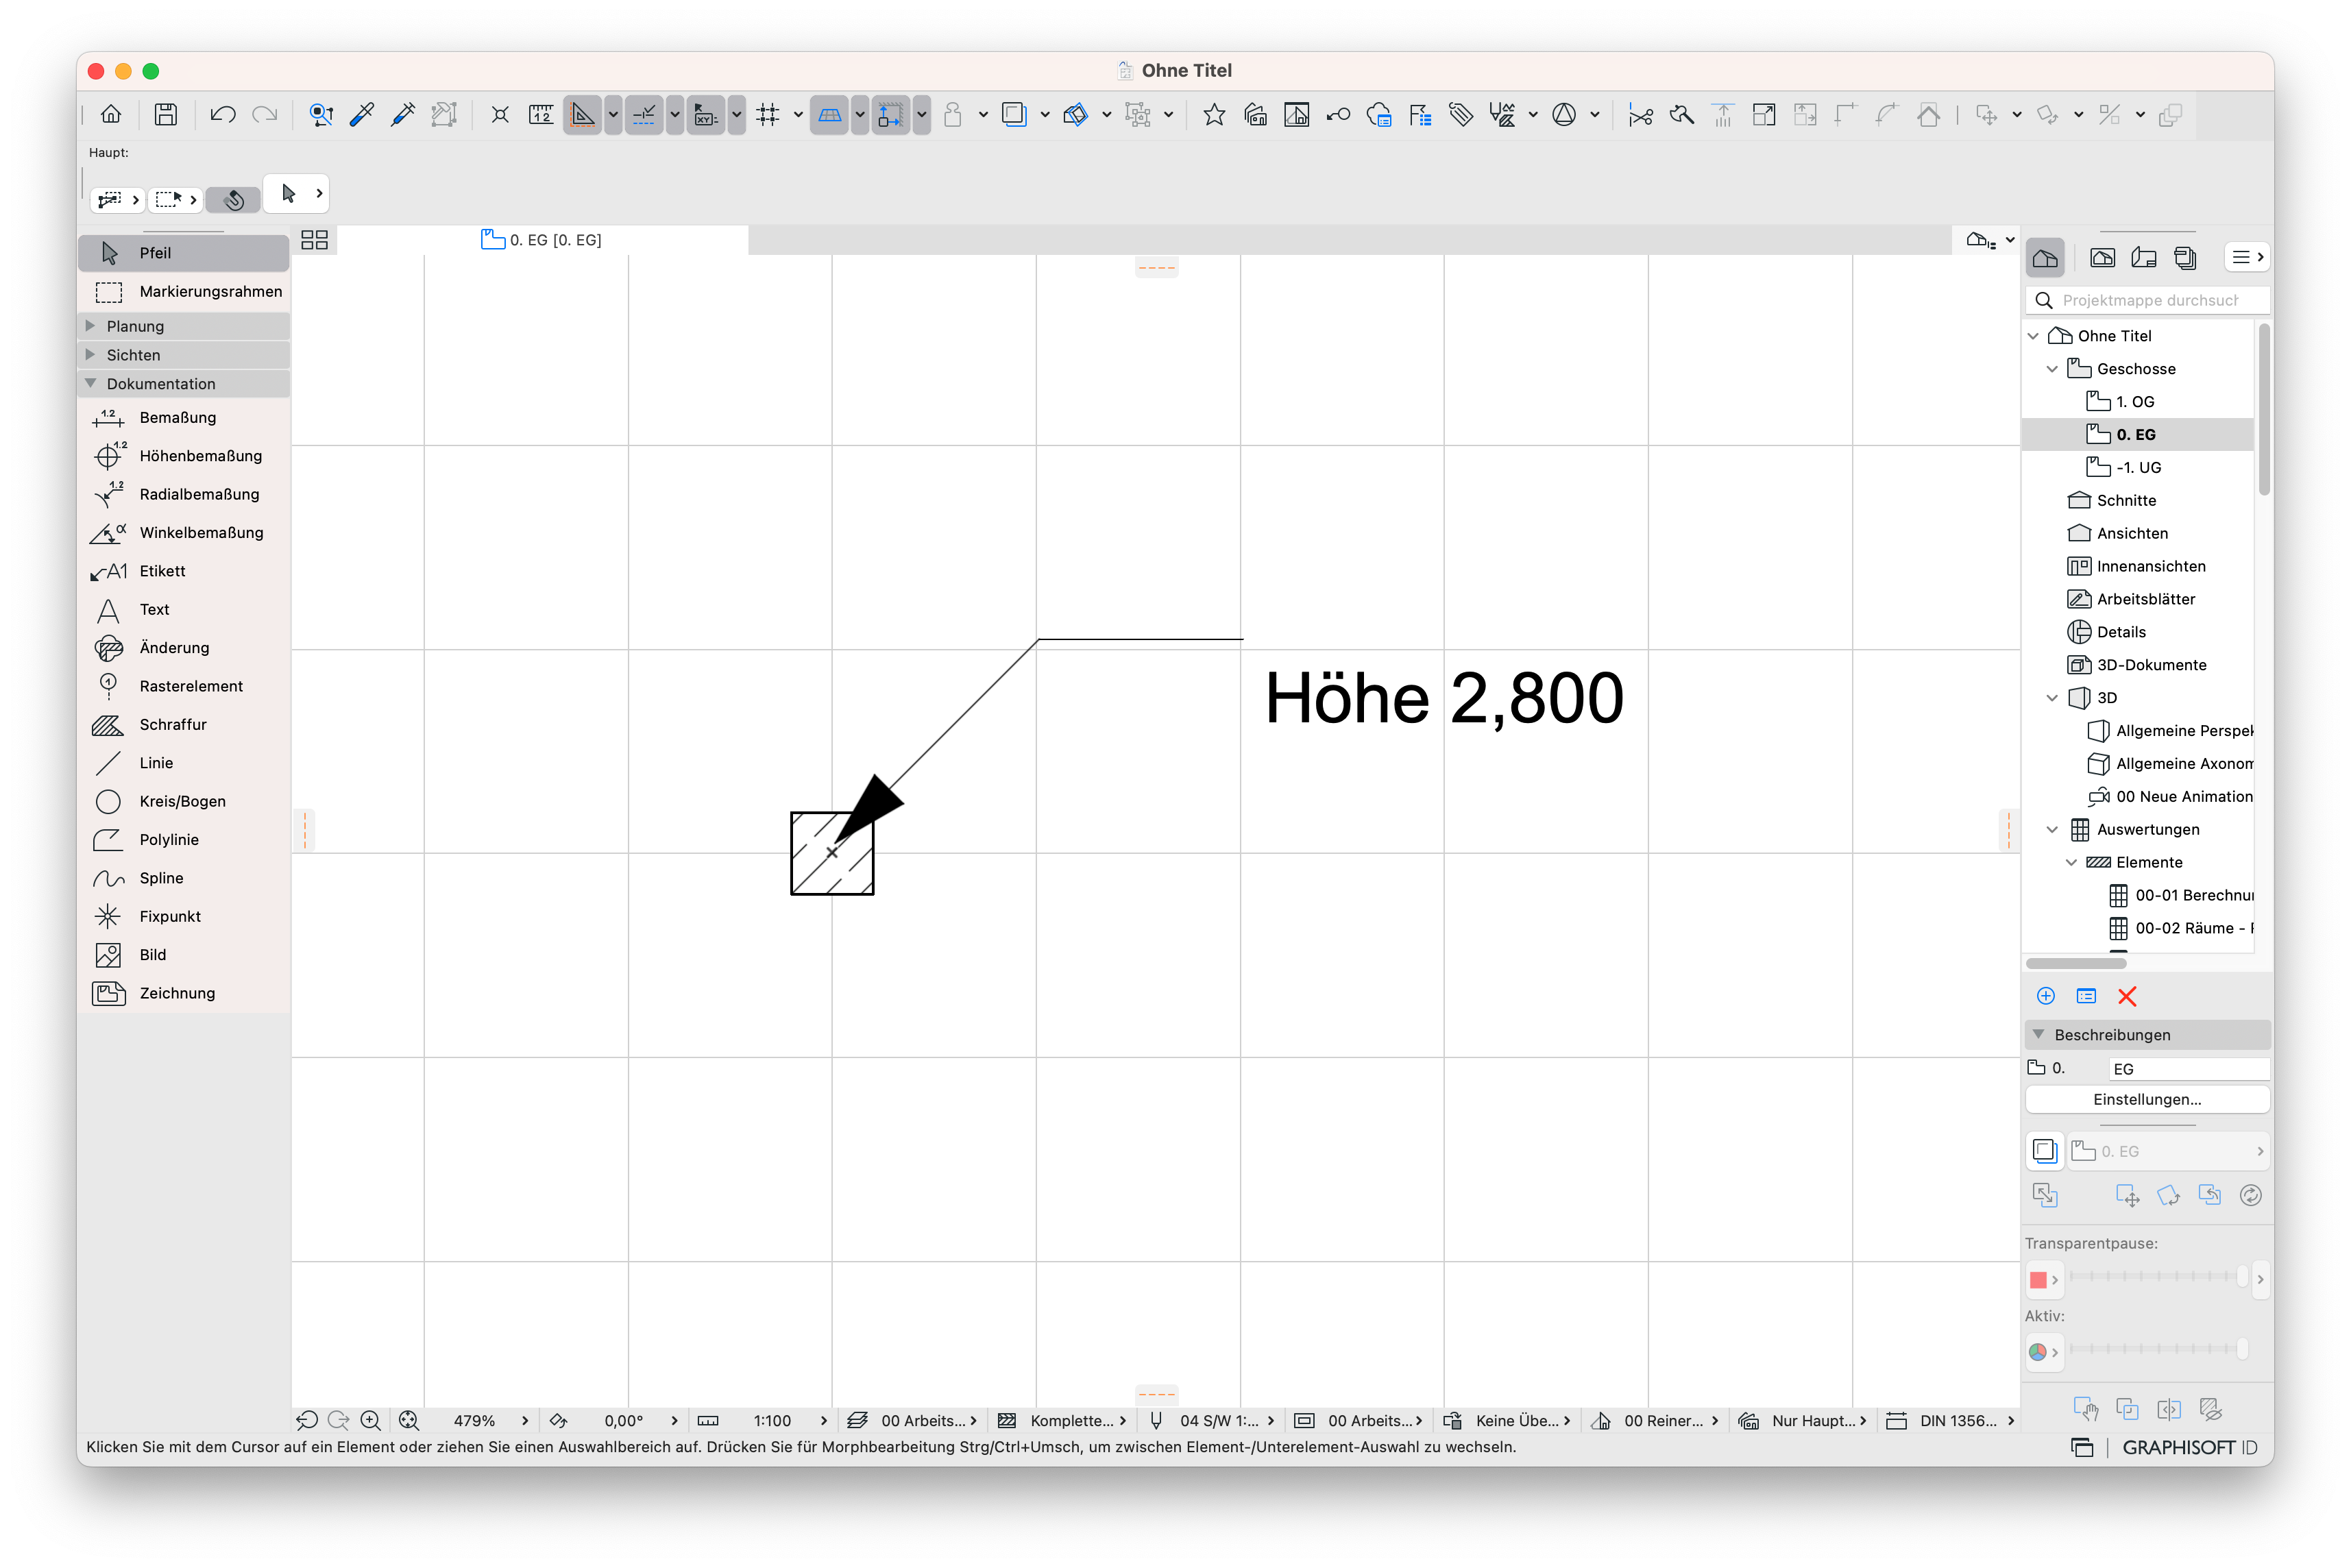Image resolution: width=2351 pixels, height=1568 pixels.
Task: Select the Pfeil arrow tool
Action: [184, 253]
